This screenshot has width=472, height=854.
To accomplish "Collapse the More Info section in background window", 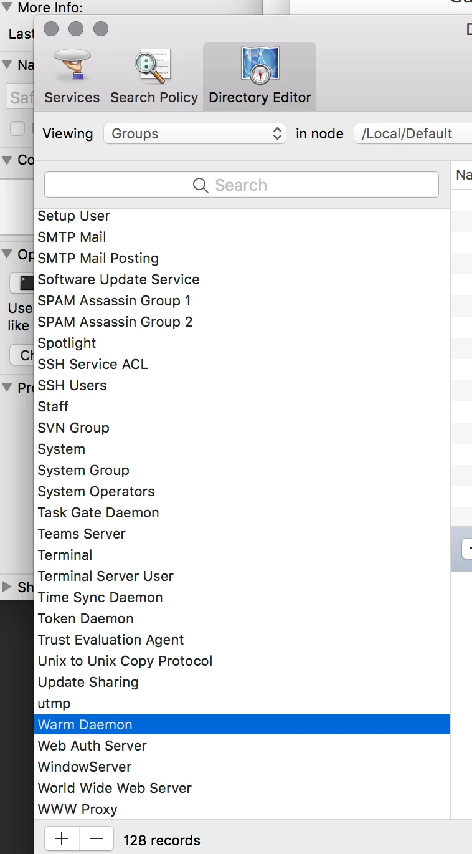I will [x=7, y=8].
